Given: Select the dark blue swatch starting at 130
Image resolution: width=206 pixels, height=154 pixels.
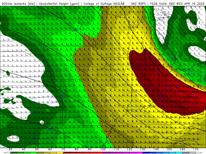Looking at the screenshot, I should pos(146,153).
